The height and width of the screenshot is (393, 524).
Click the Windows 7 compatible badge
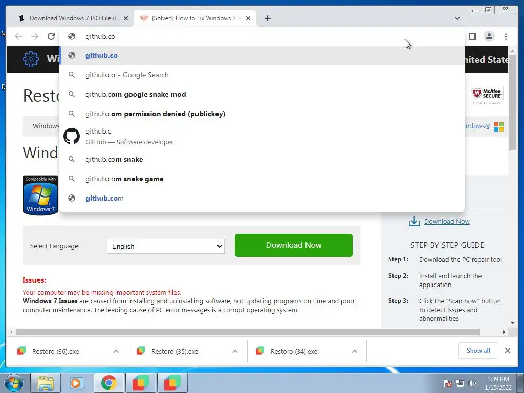click(x=40, y=195)
